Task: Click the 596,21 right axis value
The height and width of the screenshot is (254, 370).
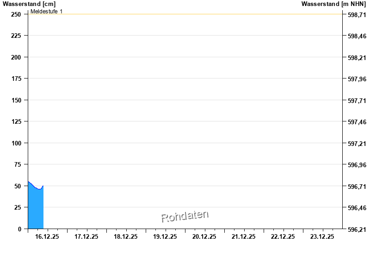Action: click(357, 230)
